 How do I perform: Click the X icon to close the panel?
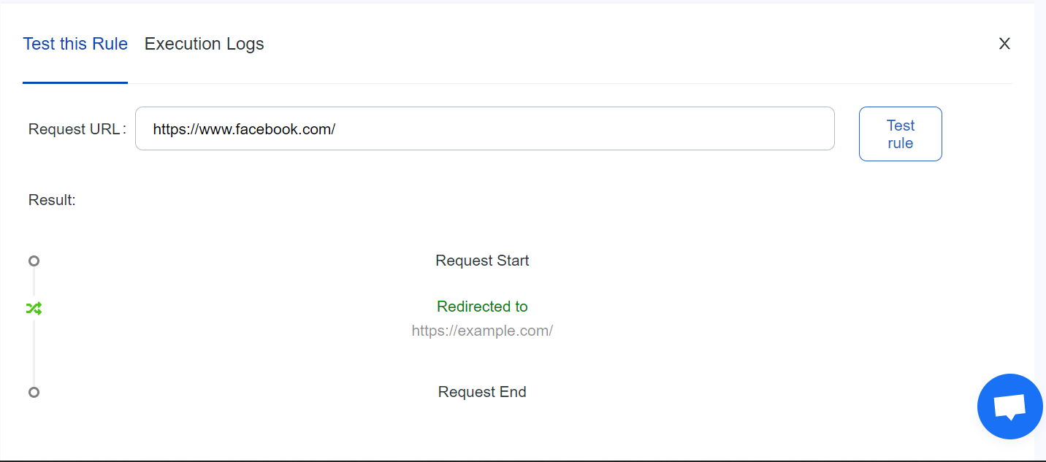coord(1004,44)
